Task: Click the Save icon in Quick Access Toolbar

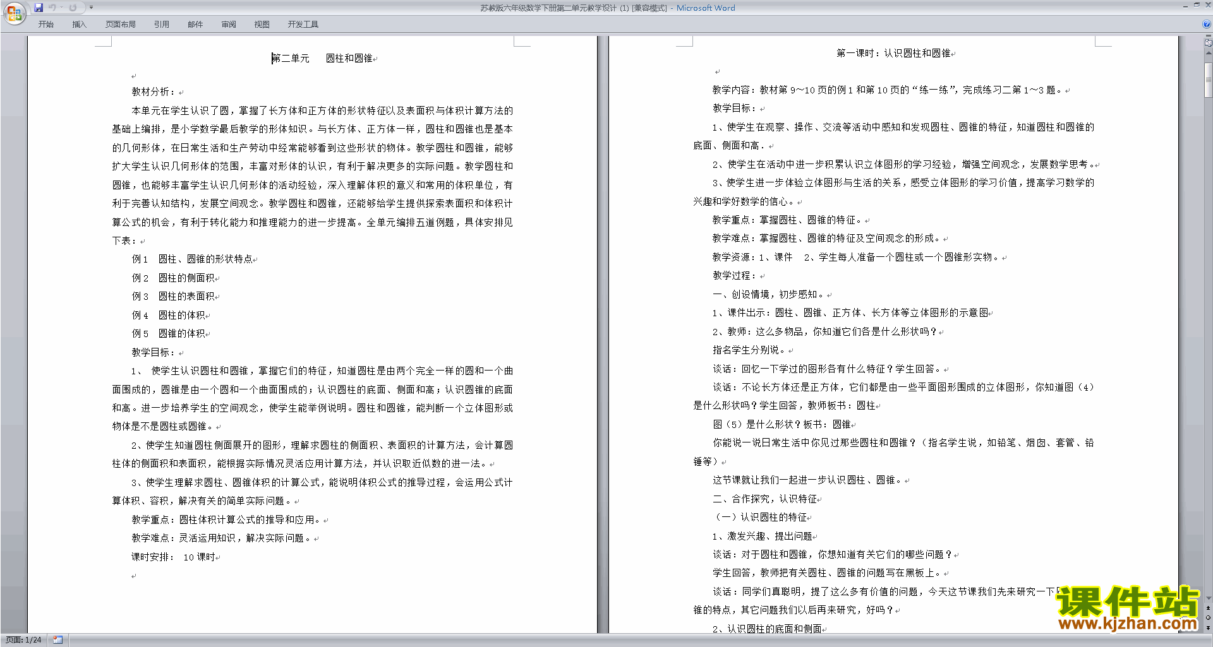Action: (39, 8)
